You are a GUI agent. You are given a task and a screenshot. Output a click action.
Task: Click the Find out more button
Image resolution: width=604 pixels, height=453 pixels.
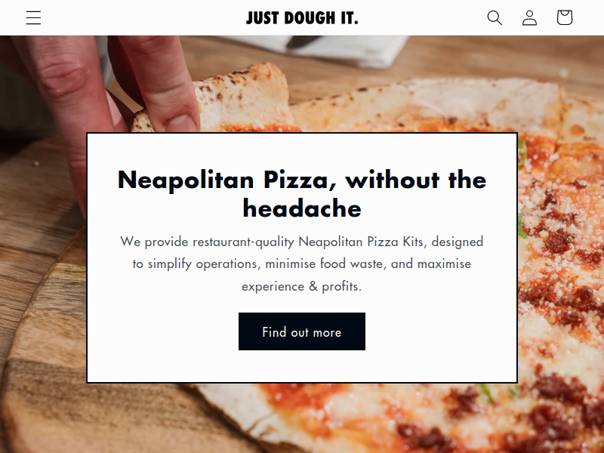(x=302, y=331)
